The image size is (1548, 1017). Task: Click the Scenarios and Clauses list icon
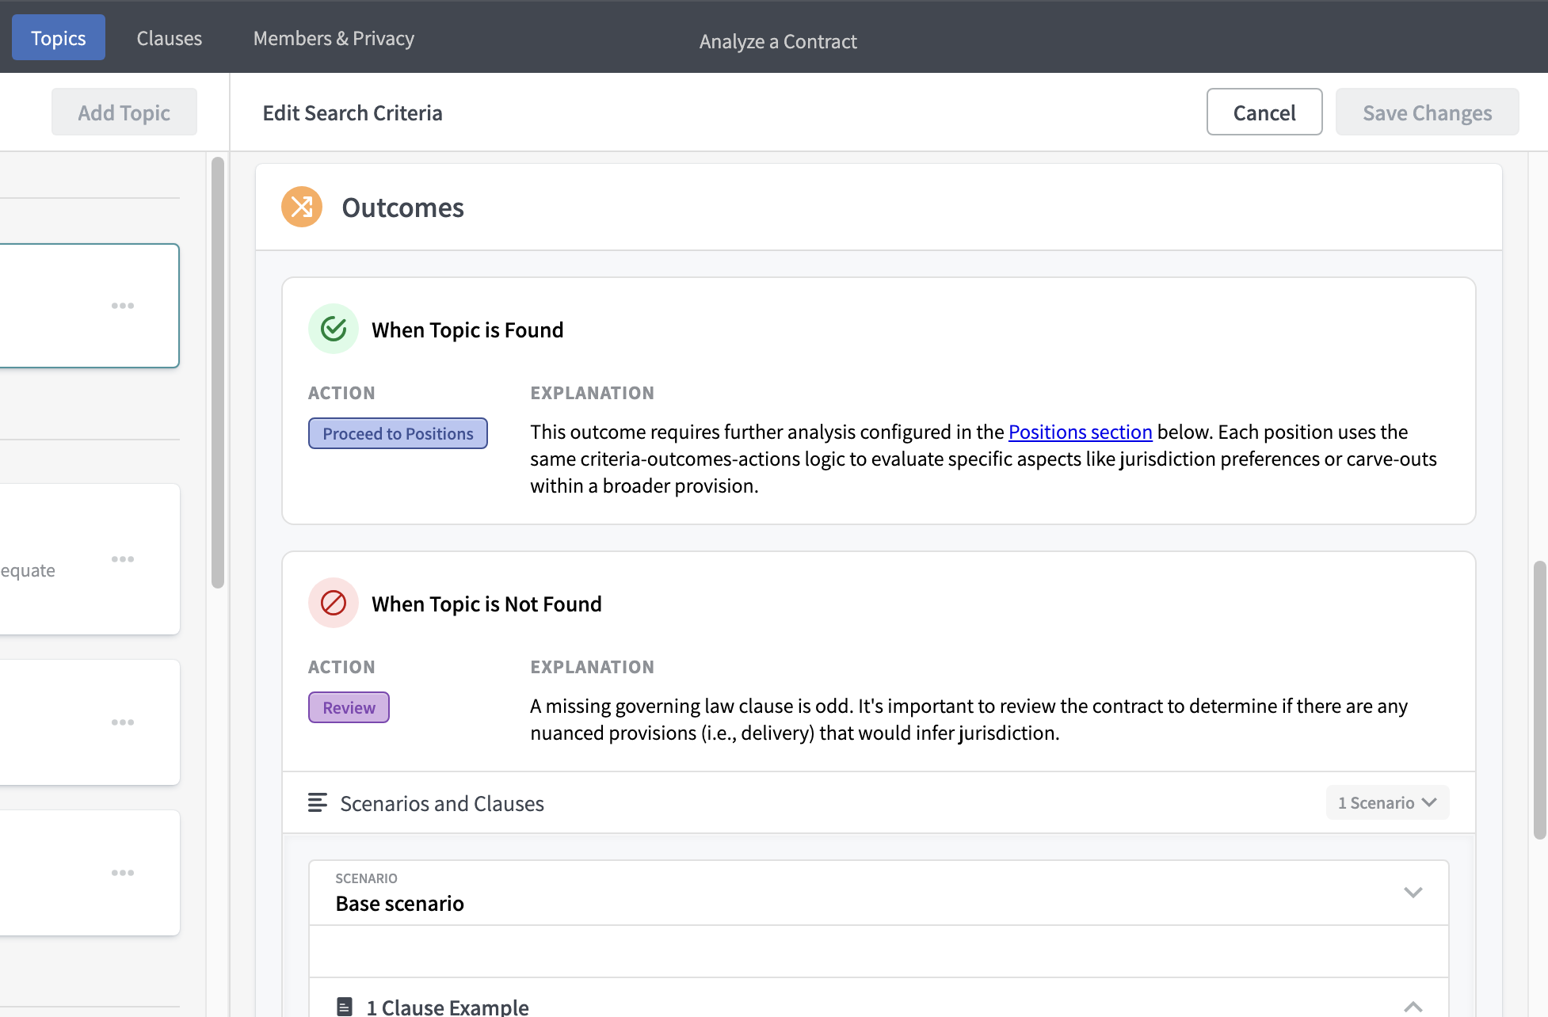318,802
